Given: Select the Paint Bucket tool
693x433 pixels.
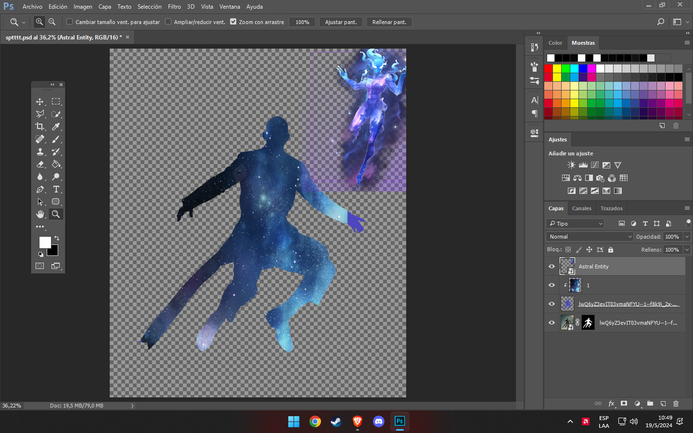Looking at the screenshot, I should [56, 164].
